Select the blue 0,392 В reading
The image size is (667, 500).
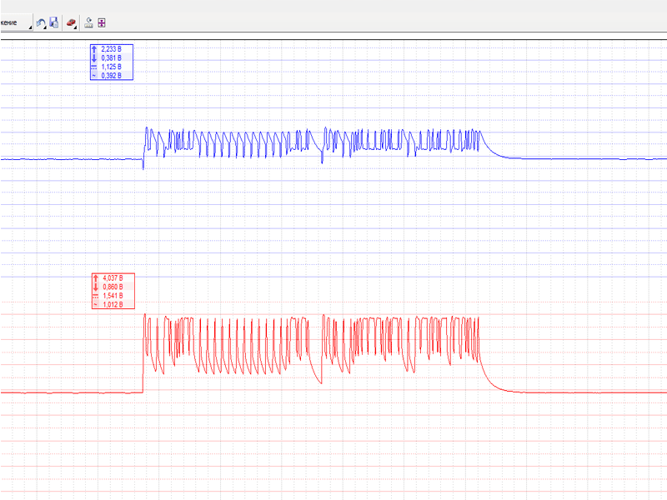pyautogui.click(x=111, y=76)
